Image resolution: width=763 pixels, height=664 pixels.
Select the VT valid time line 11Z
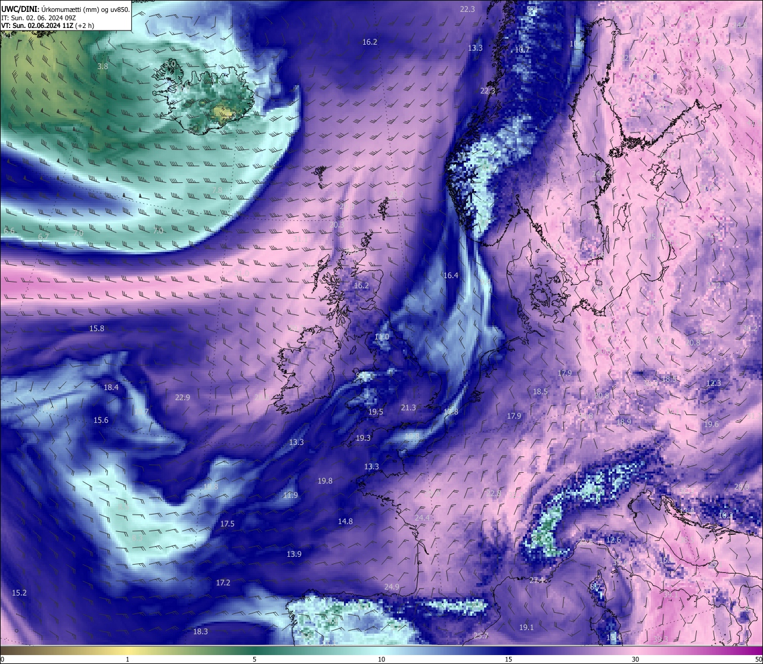click(x=48, y=26)
